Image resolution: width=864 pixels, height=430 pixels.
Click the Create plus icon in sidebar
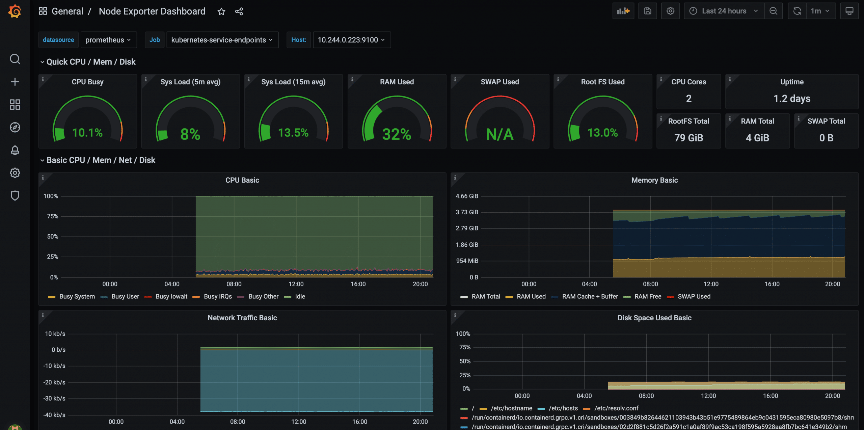(15, 82)
